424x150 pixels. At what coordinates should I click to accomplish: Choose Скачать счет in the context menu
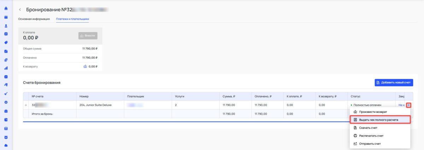[x=369, y=128]
